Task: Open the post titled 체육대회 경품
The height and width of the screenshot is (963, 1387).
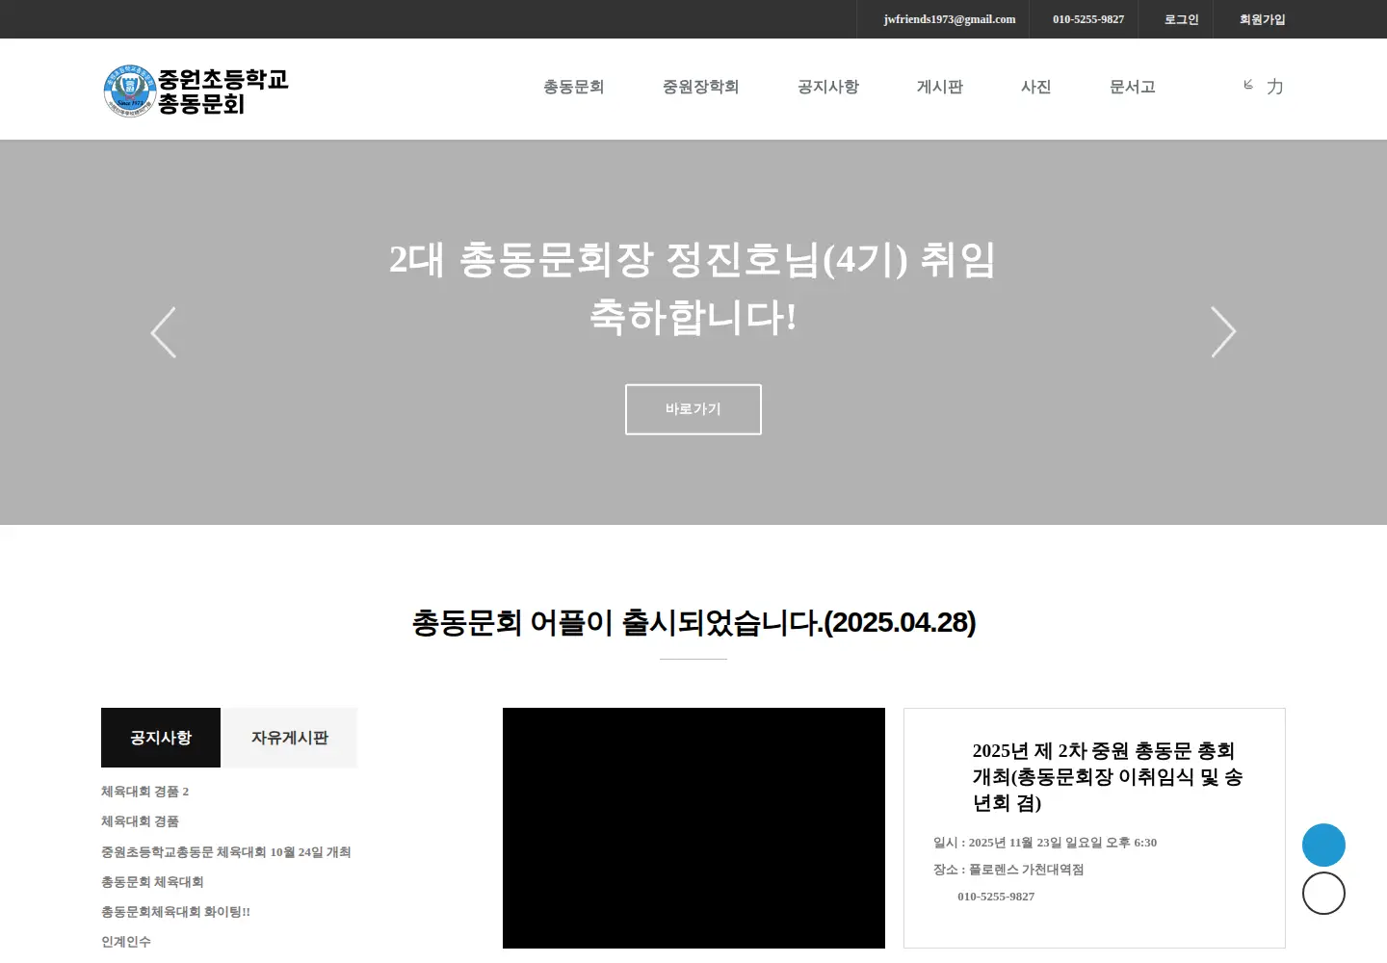Action: coord(141,821)
